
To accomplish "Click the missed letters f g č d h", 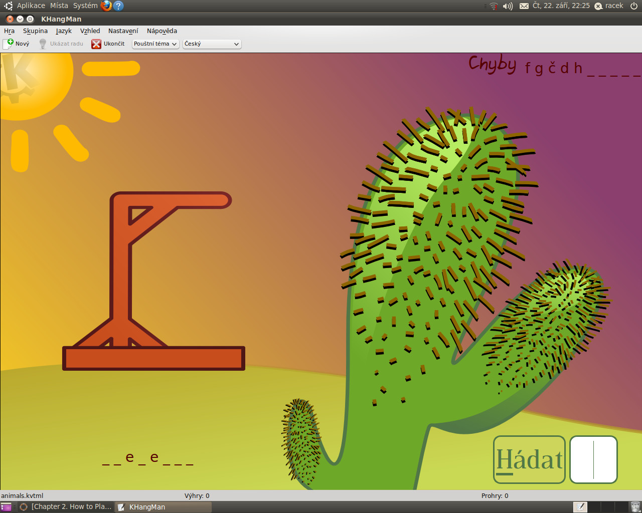I will [554, 68].
